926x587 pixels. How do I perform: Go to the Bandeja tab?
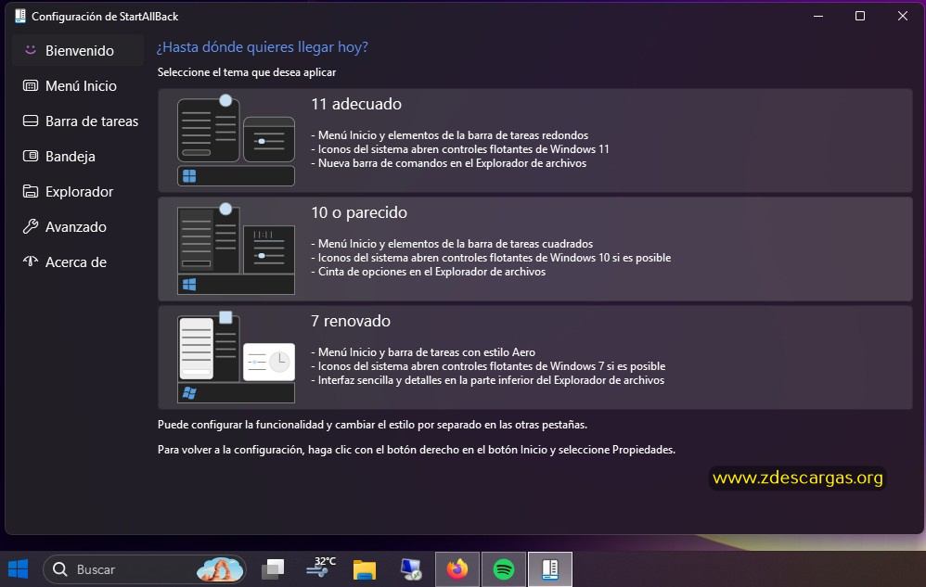78,157
